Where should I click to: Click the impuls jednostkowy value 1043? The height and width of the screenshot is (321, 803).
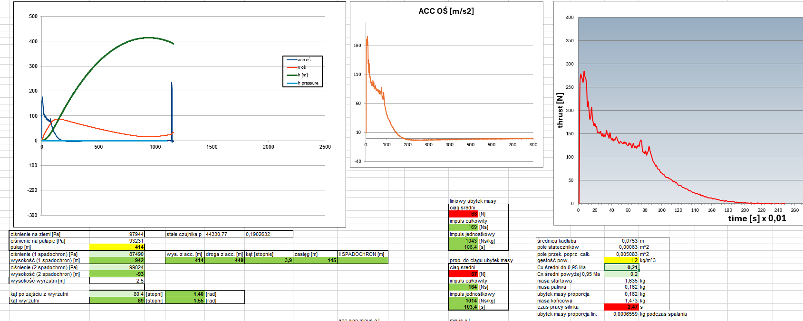[464, 241]
